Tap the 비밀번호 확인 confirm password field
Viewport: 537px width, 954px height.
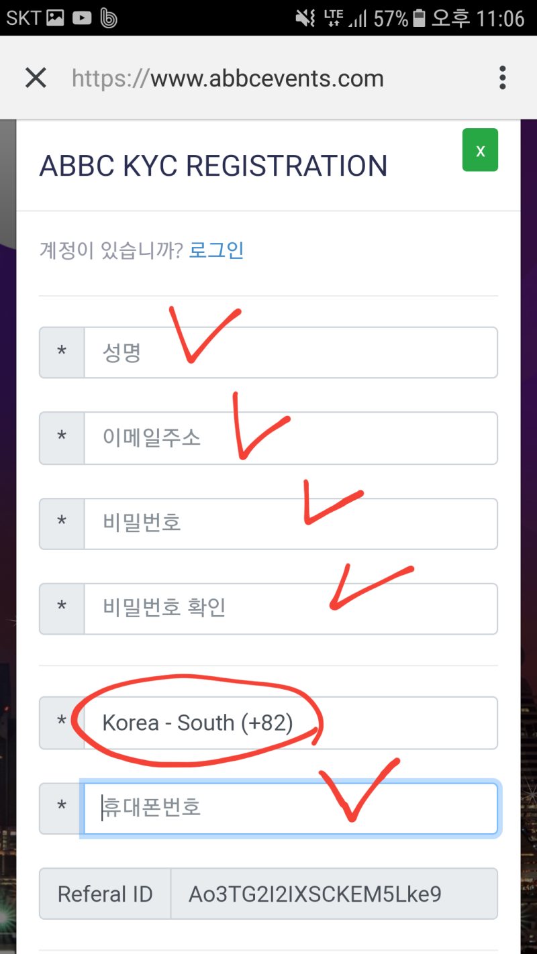289,608
